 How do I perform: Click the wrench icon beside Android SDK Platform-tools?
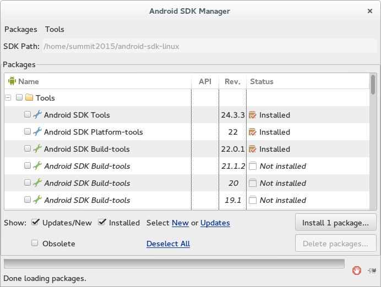(37, 131)
